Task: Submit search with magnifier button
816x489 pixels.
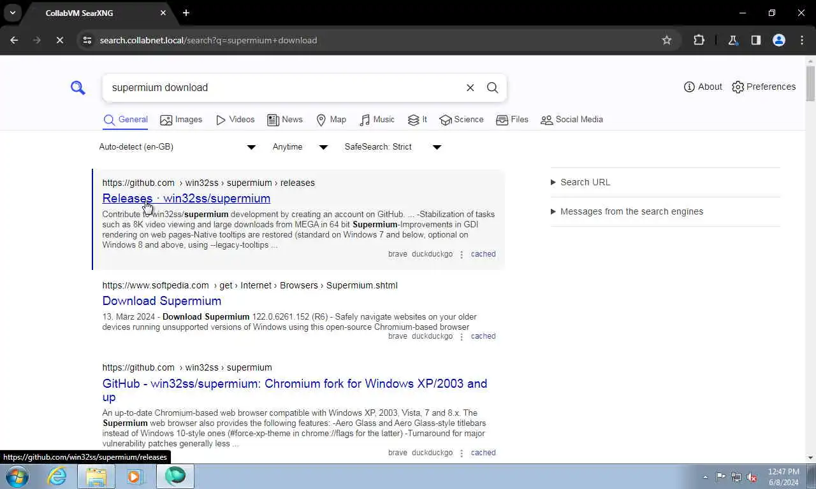Action: click(x=492, y=88)
